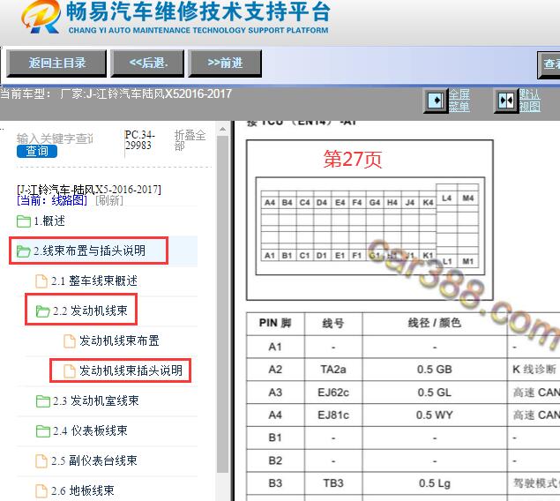560x501 pixels.
Task: Click the 线号 column header
Action: (333, 323)
